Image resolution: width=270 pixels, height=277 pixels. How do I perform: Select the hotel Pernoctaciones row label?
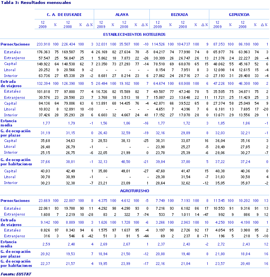(x=15, y=44)
